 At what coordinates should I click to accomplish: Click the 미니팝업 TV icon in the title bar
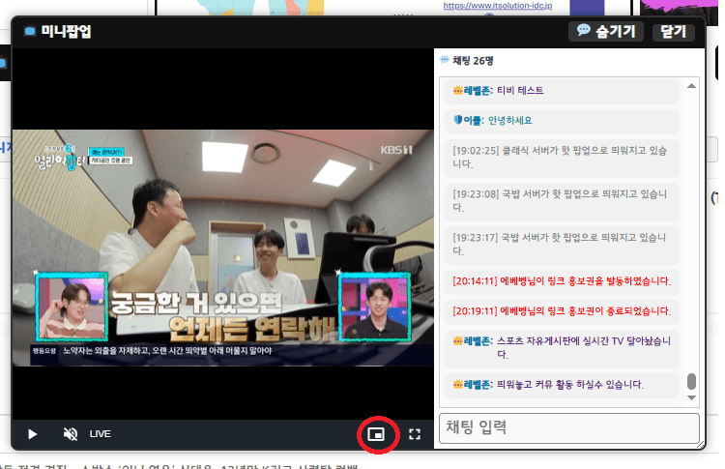[x=30, y=31]
